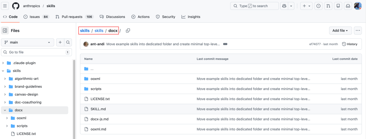Screen dimensions: 366x139
Task: Open the issues icon in header
Action: click(x=318, y=6)
